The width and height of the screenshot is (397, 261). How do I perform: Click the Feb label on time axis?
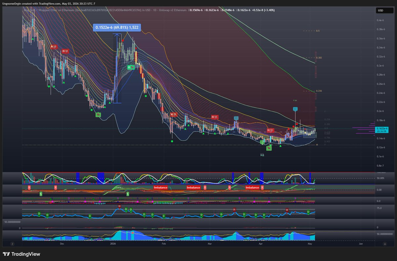(164, 244)
